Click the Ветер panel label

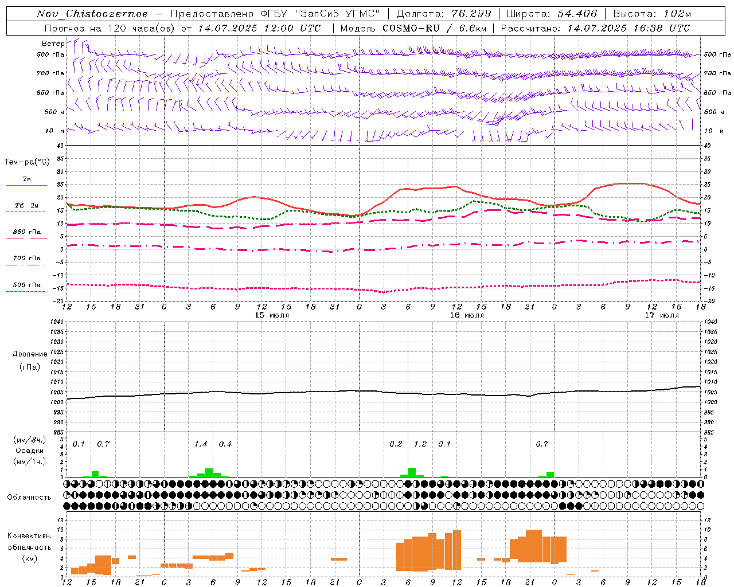coord(53,44)
